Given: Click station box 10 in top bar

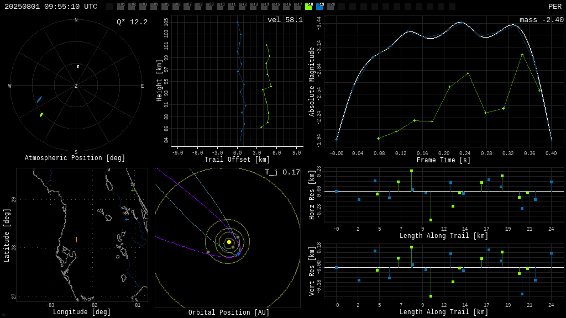Looking at the screenshot, I should tap(220, 7).
